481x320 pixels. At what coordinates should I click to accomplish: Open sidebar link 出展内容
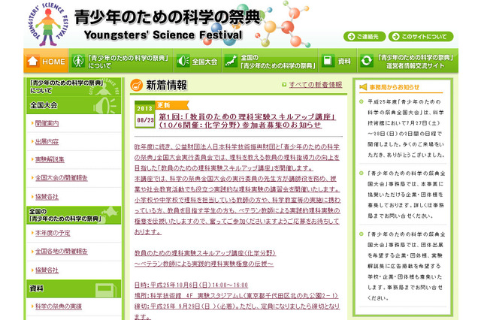click(x=47, y=142)
